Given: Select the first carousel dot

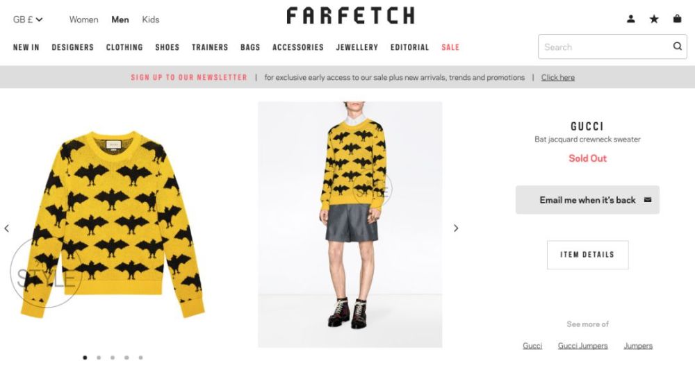Looking at the screenshot, I should tap(85, 358).
